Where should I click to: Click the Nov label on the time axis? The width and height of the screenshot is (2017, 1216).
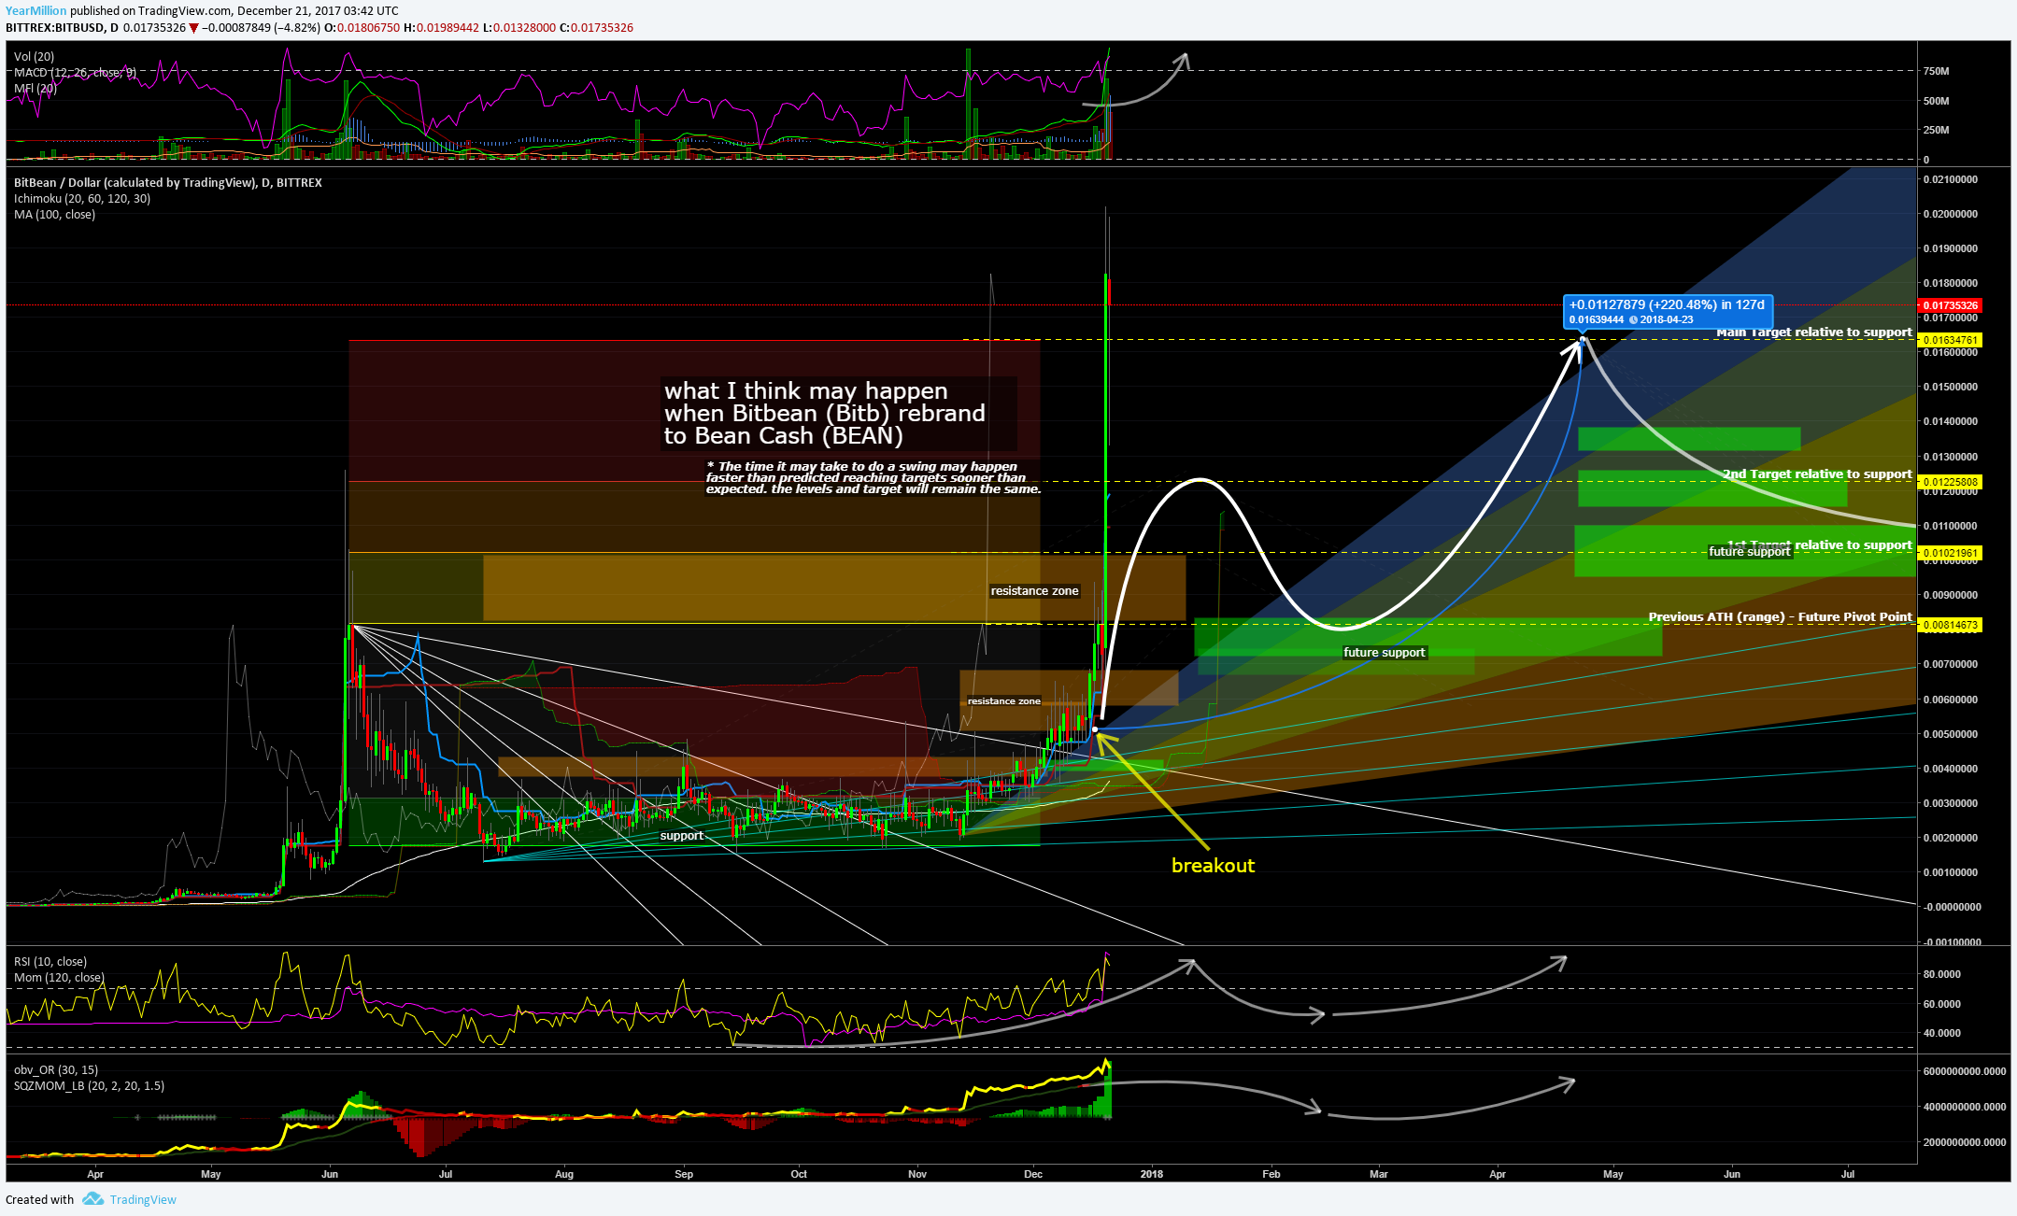click(917, 1174)
